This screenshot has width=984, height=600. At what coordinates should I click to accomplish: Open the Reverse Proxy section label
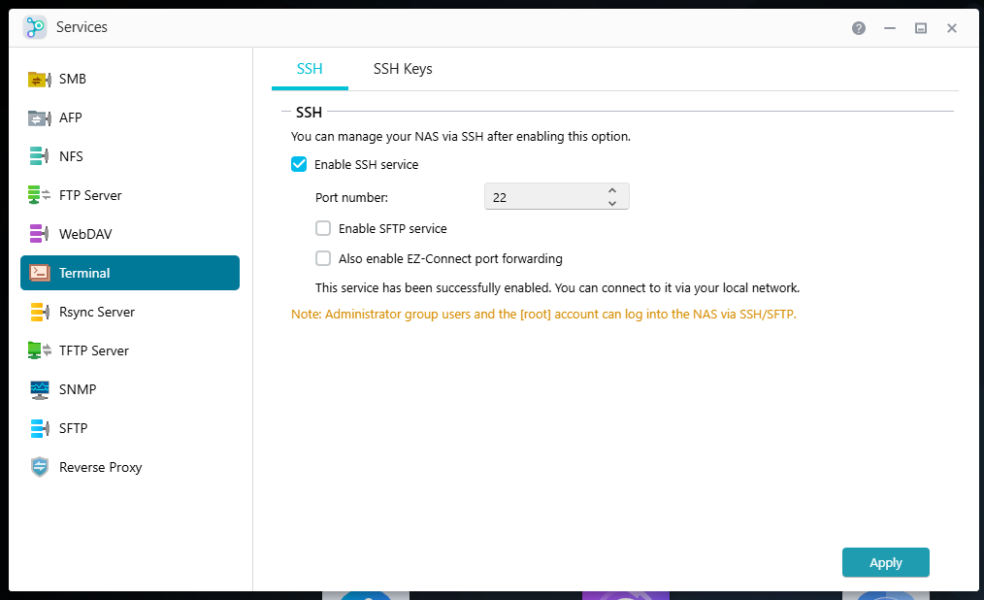(100, 468)
